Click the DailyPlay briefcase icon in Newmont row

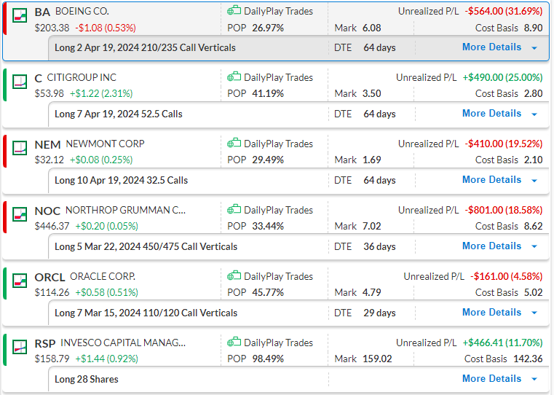pyautogui.click(x=234, y=144)
